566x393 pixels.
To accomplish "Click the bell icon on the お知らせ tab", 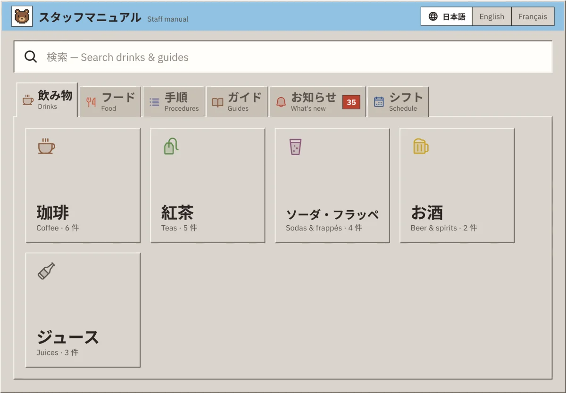I will (x=281, y=102).
